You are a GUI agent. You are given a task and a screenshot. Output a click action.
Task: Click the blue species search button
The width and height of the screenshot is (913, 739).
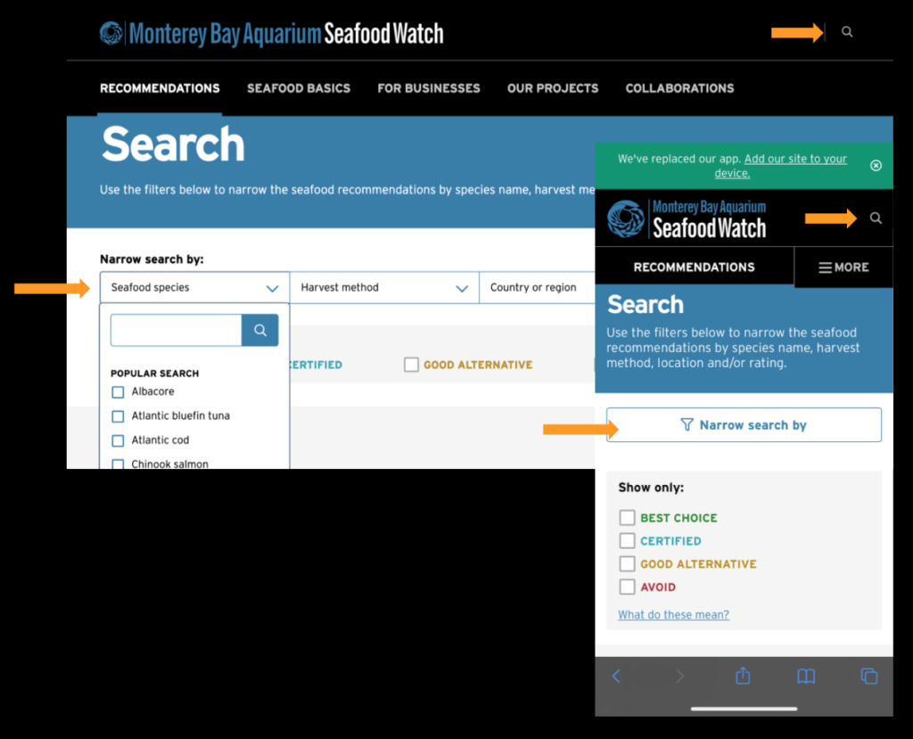(x=259, y=330)
